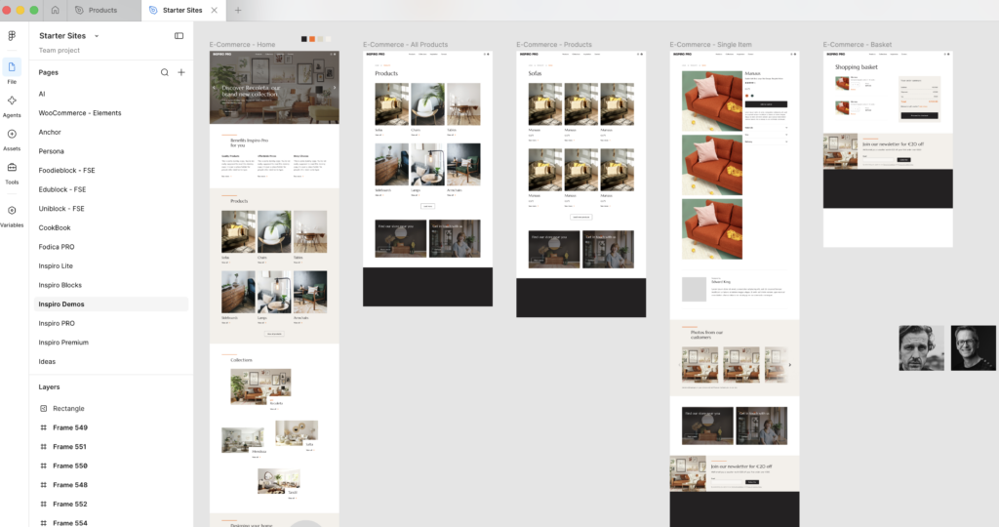The height and width of the screenshot is (527, 999).
Task: Open the Persona page
Action: point(51,151)
